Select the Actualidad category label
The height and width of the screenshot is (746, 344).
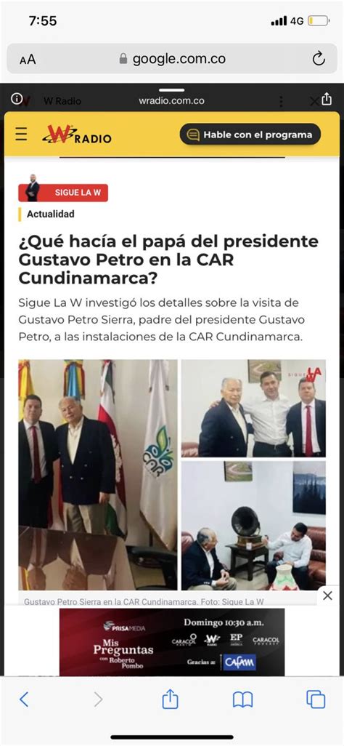coord(50,214)
